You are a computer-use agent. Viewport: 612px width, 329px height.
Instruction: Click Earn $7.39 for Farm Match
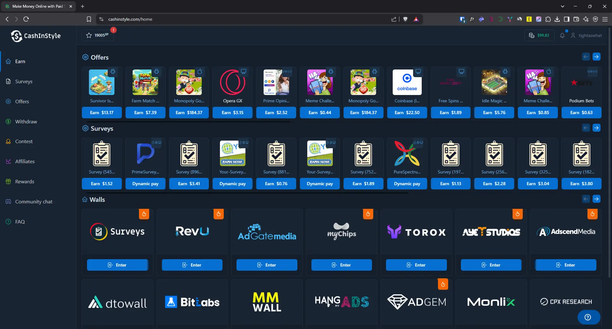[145, 113]
